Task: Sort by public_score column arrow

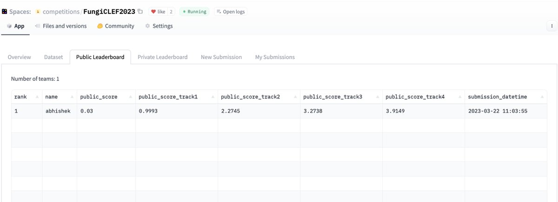Action: coord(130,97)
